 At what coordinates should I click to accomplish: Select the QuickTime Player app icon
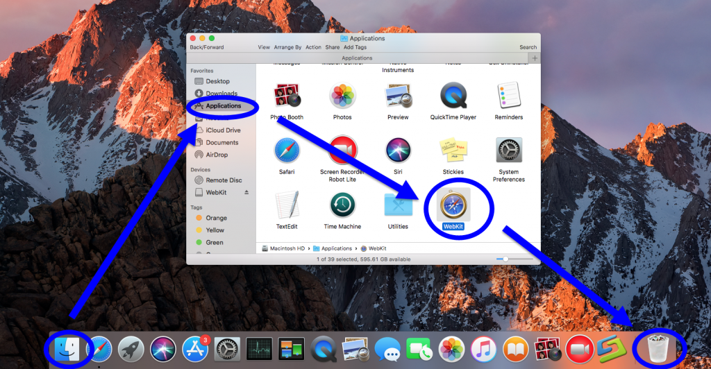[453, 96]
